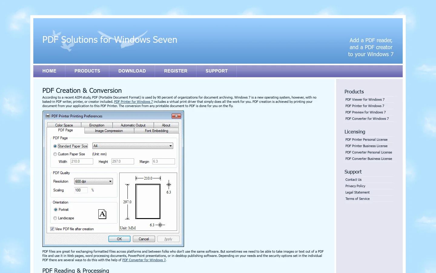Viewport: 436px width, 273px height.
Task: Open the HOME navigation item
Action: click(x=49, y=71)
